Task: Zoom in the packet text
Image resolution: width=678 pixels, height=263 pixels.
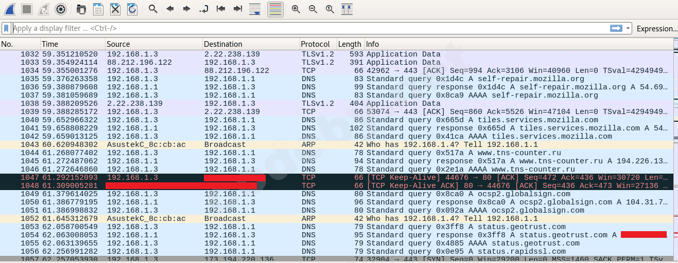Action: point(296,9)
